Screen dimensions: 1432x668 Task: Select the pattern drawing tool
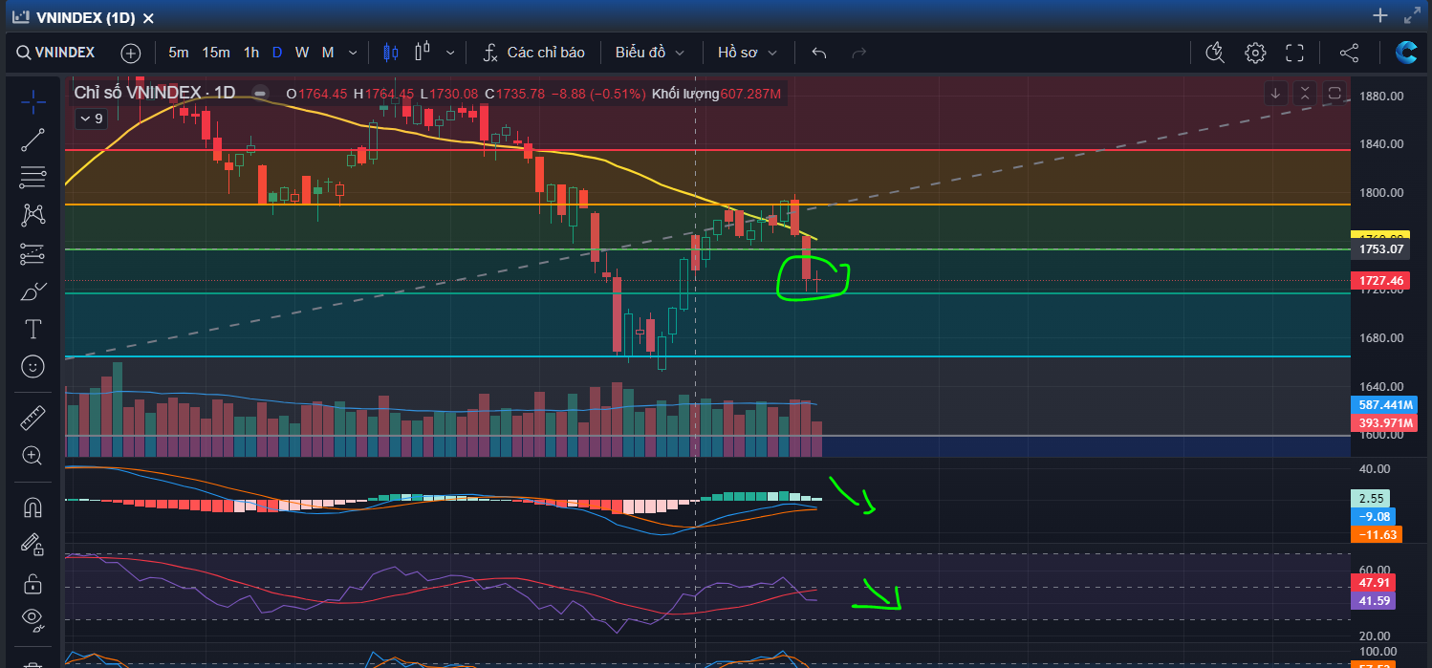point(33,215)
